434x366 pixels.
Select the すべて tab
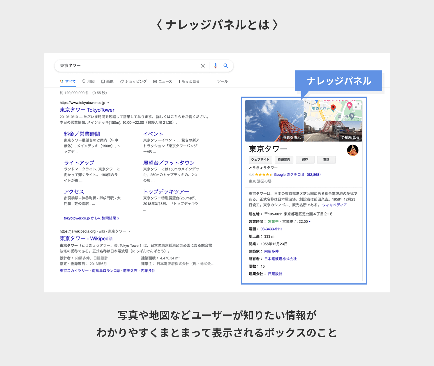[x=68, y=81]
